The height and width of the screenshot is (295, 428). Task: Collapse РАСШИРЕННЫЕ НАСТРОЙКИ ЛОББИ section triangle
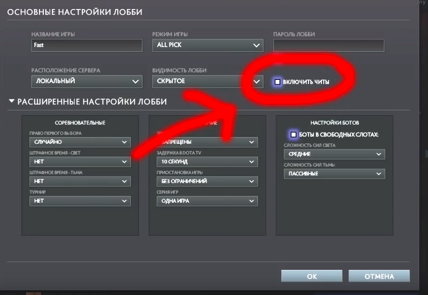(x=11, y=101)
